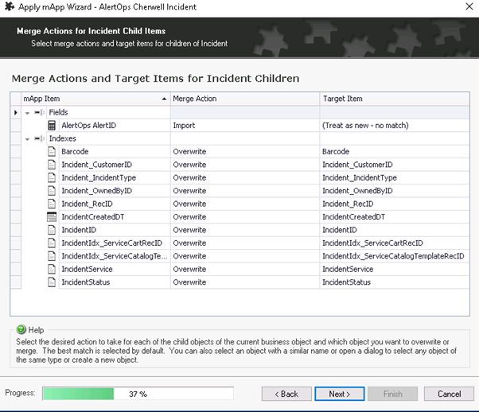Click the green Help question mark icon
This screenshot has width=479, height=412.
point(20,329)
